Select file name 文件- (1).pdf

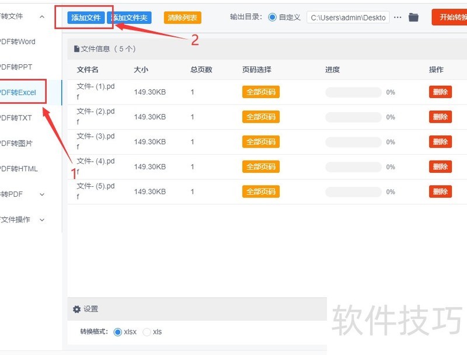coord(96,92)
